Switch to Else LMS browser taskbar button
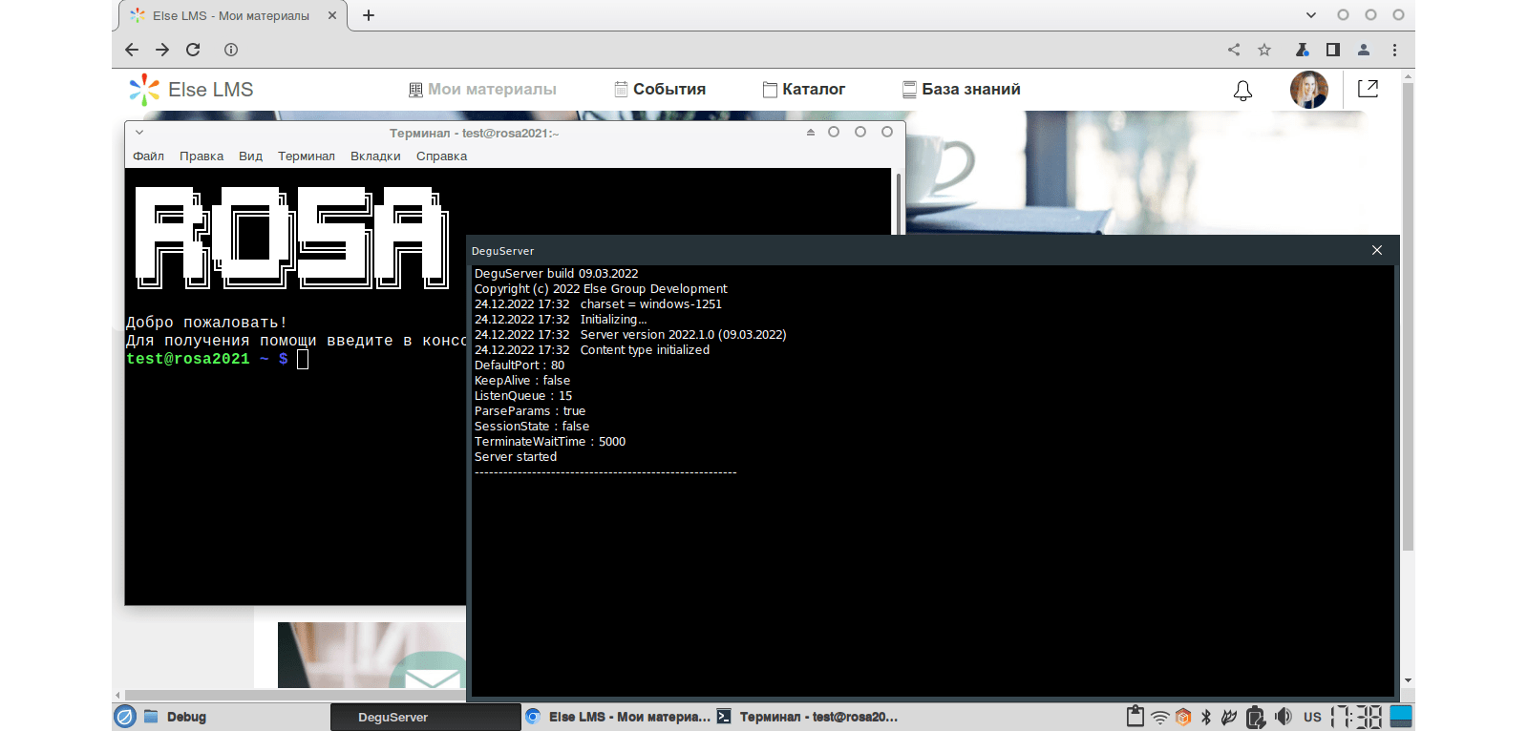 (x=618, y=717)
